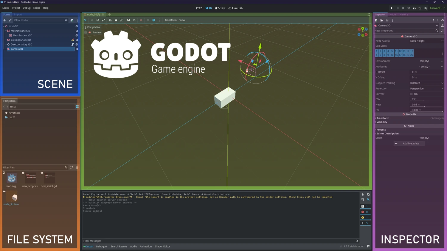Toggle preview environment globe icon
Screen dimensions: 447x251
tap(154, 20)
